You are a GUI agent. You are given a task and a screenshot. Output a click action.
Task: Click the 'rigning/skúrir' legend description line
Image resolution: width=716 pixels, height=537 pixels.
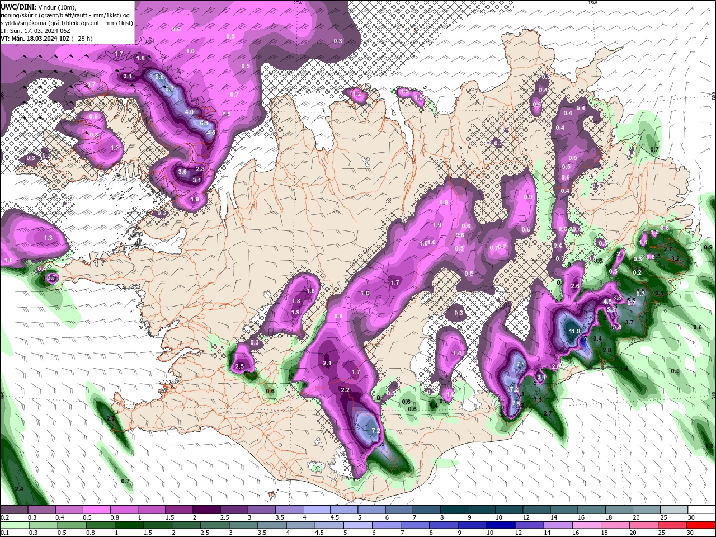(65, 15)
